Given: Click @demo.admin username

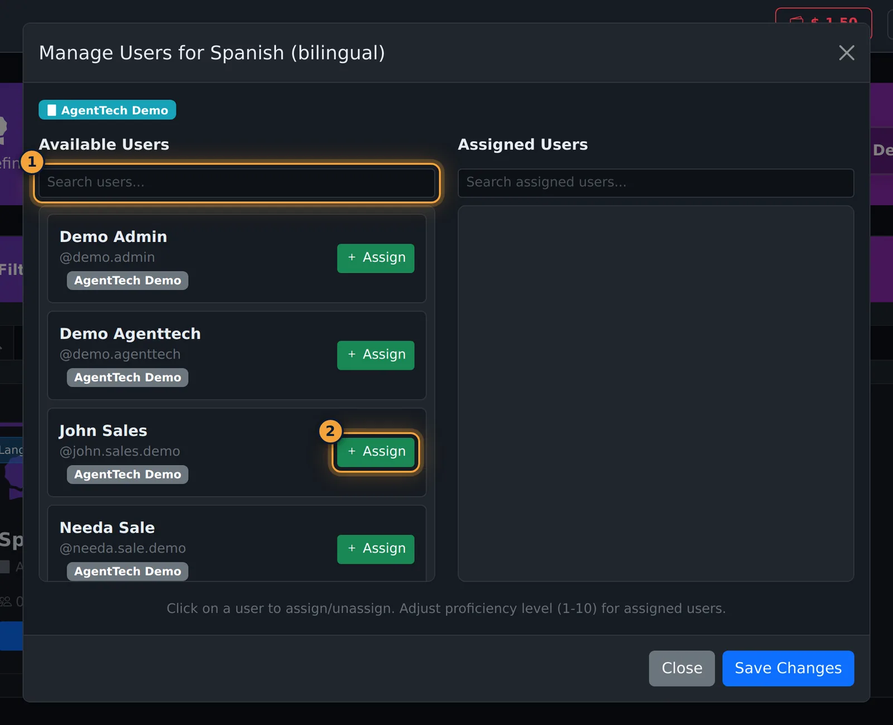Looking at the screenshot, I should (107, 257).
